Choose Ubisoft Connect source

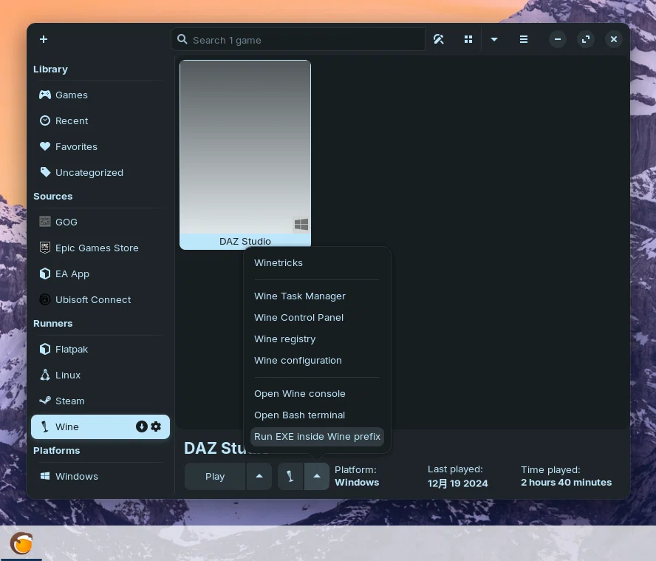coord(100,300)
